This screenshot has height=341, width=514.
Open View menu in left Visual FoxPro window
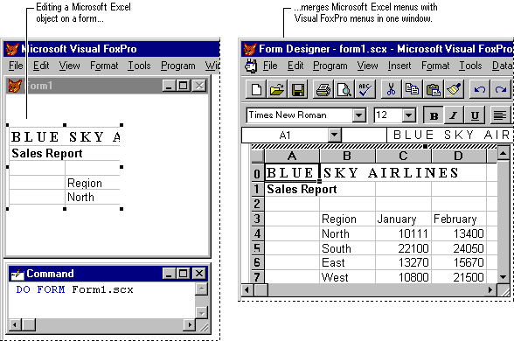tap(70, 66)
